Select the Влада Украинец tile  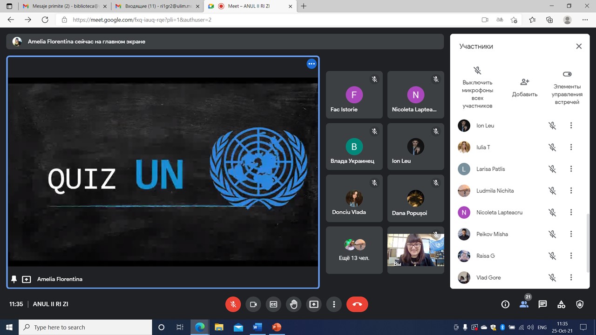(x=354, y=147)
